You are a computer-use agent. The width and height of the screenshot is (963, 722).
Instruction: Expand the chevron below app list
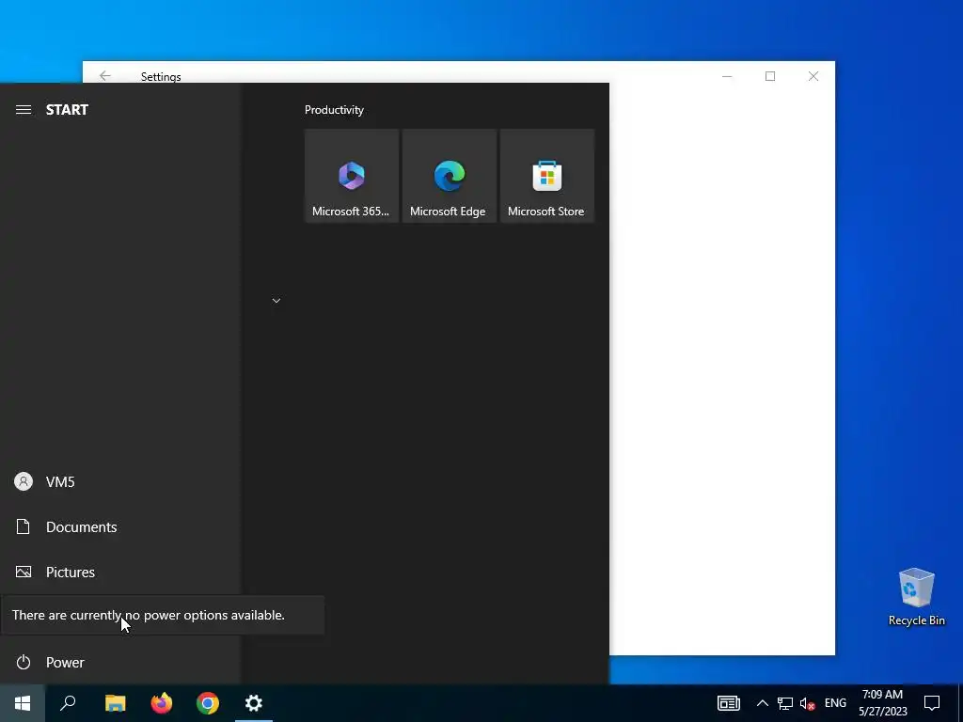pyautogui.click(x=276, y=301)
